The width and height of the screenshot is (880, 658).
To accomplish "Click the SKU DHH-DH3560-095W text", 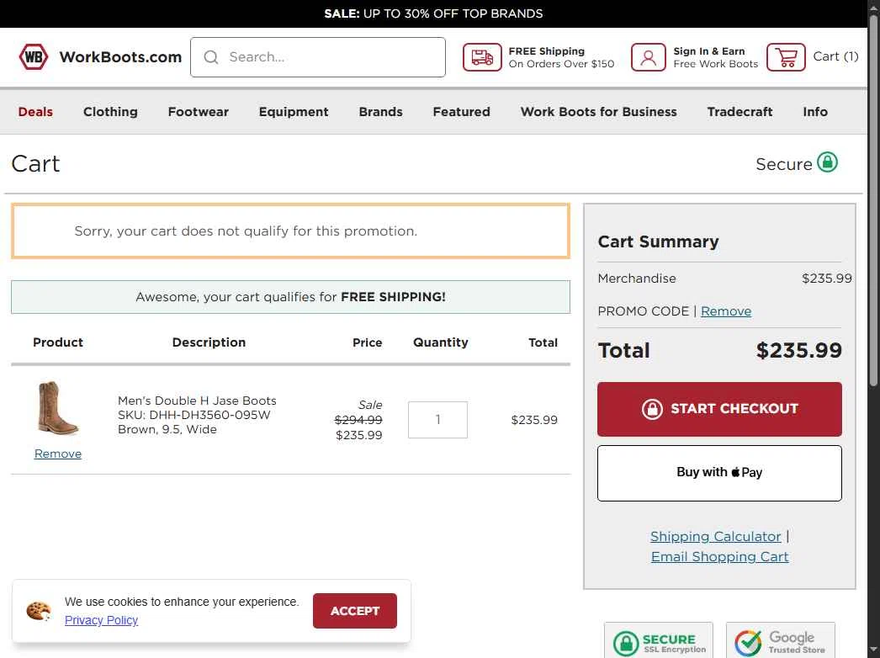I will pos(194,415).
